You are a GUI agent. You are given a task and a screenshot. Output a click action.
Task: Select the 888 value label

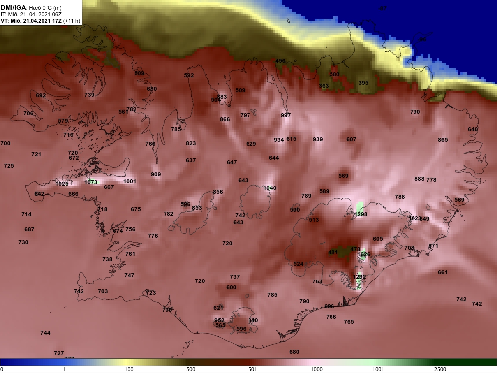pyautogui.click(x=419, y=179)
